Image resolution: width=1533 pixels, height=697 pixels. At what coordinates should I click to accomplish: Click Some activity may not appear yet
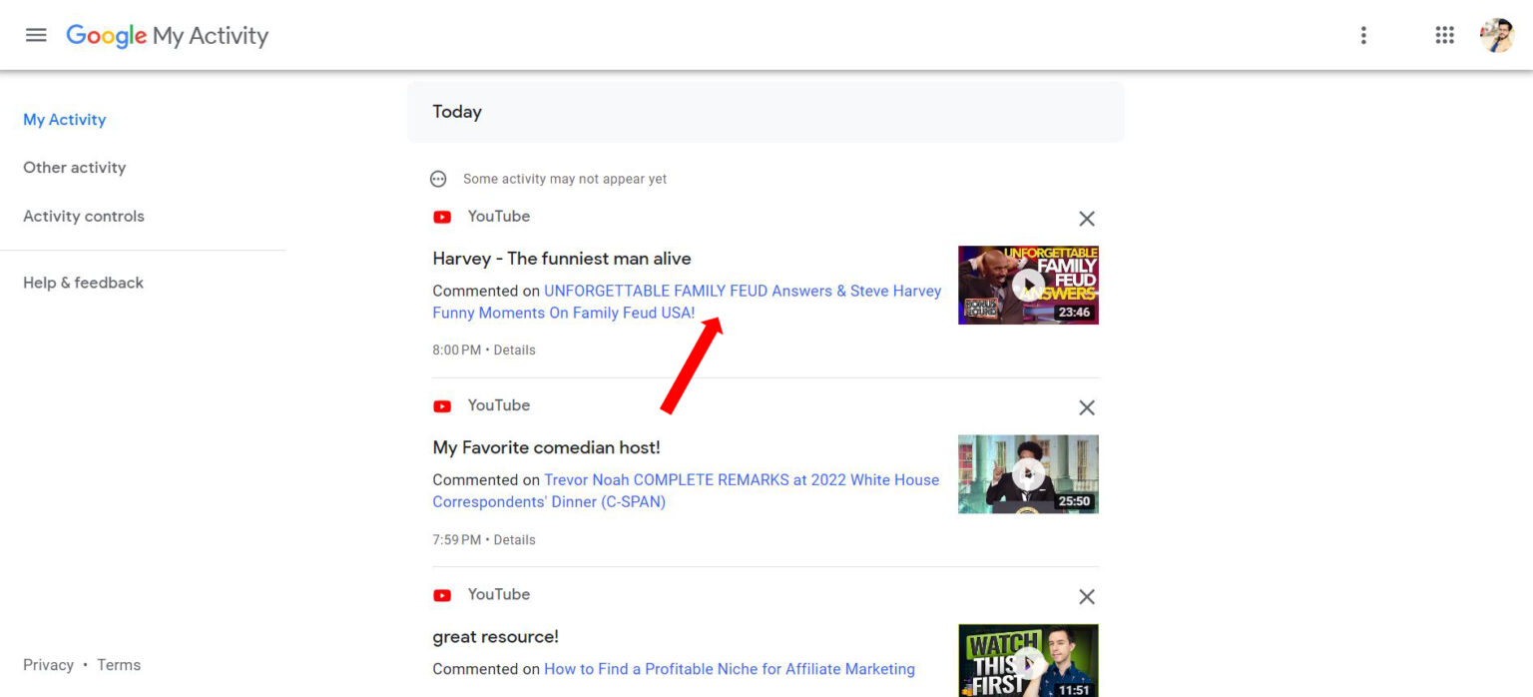565,179
